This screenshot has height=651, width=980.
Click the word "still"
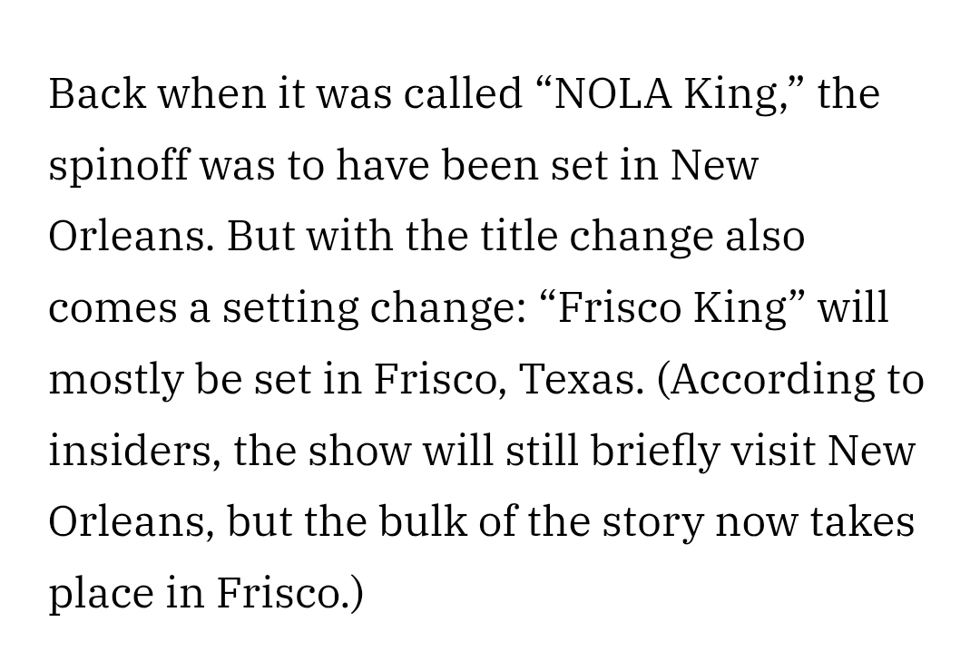541,452
